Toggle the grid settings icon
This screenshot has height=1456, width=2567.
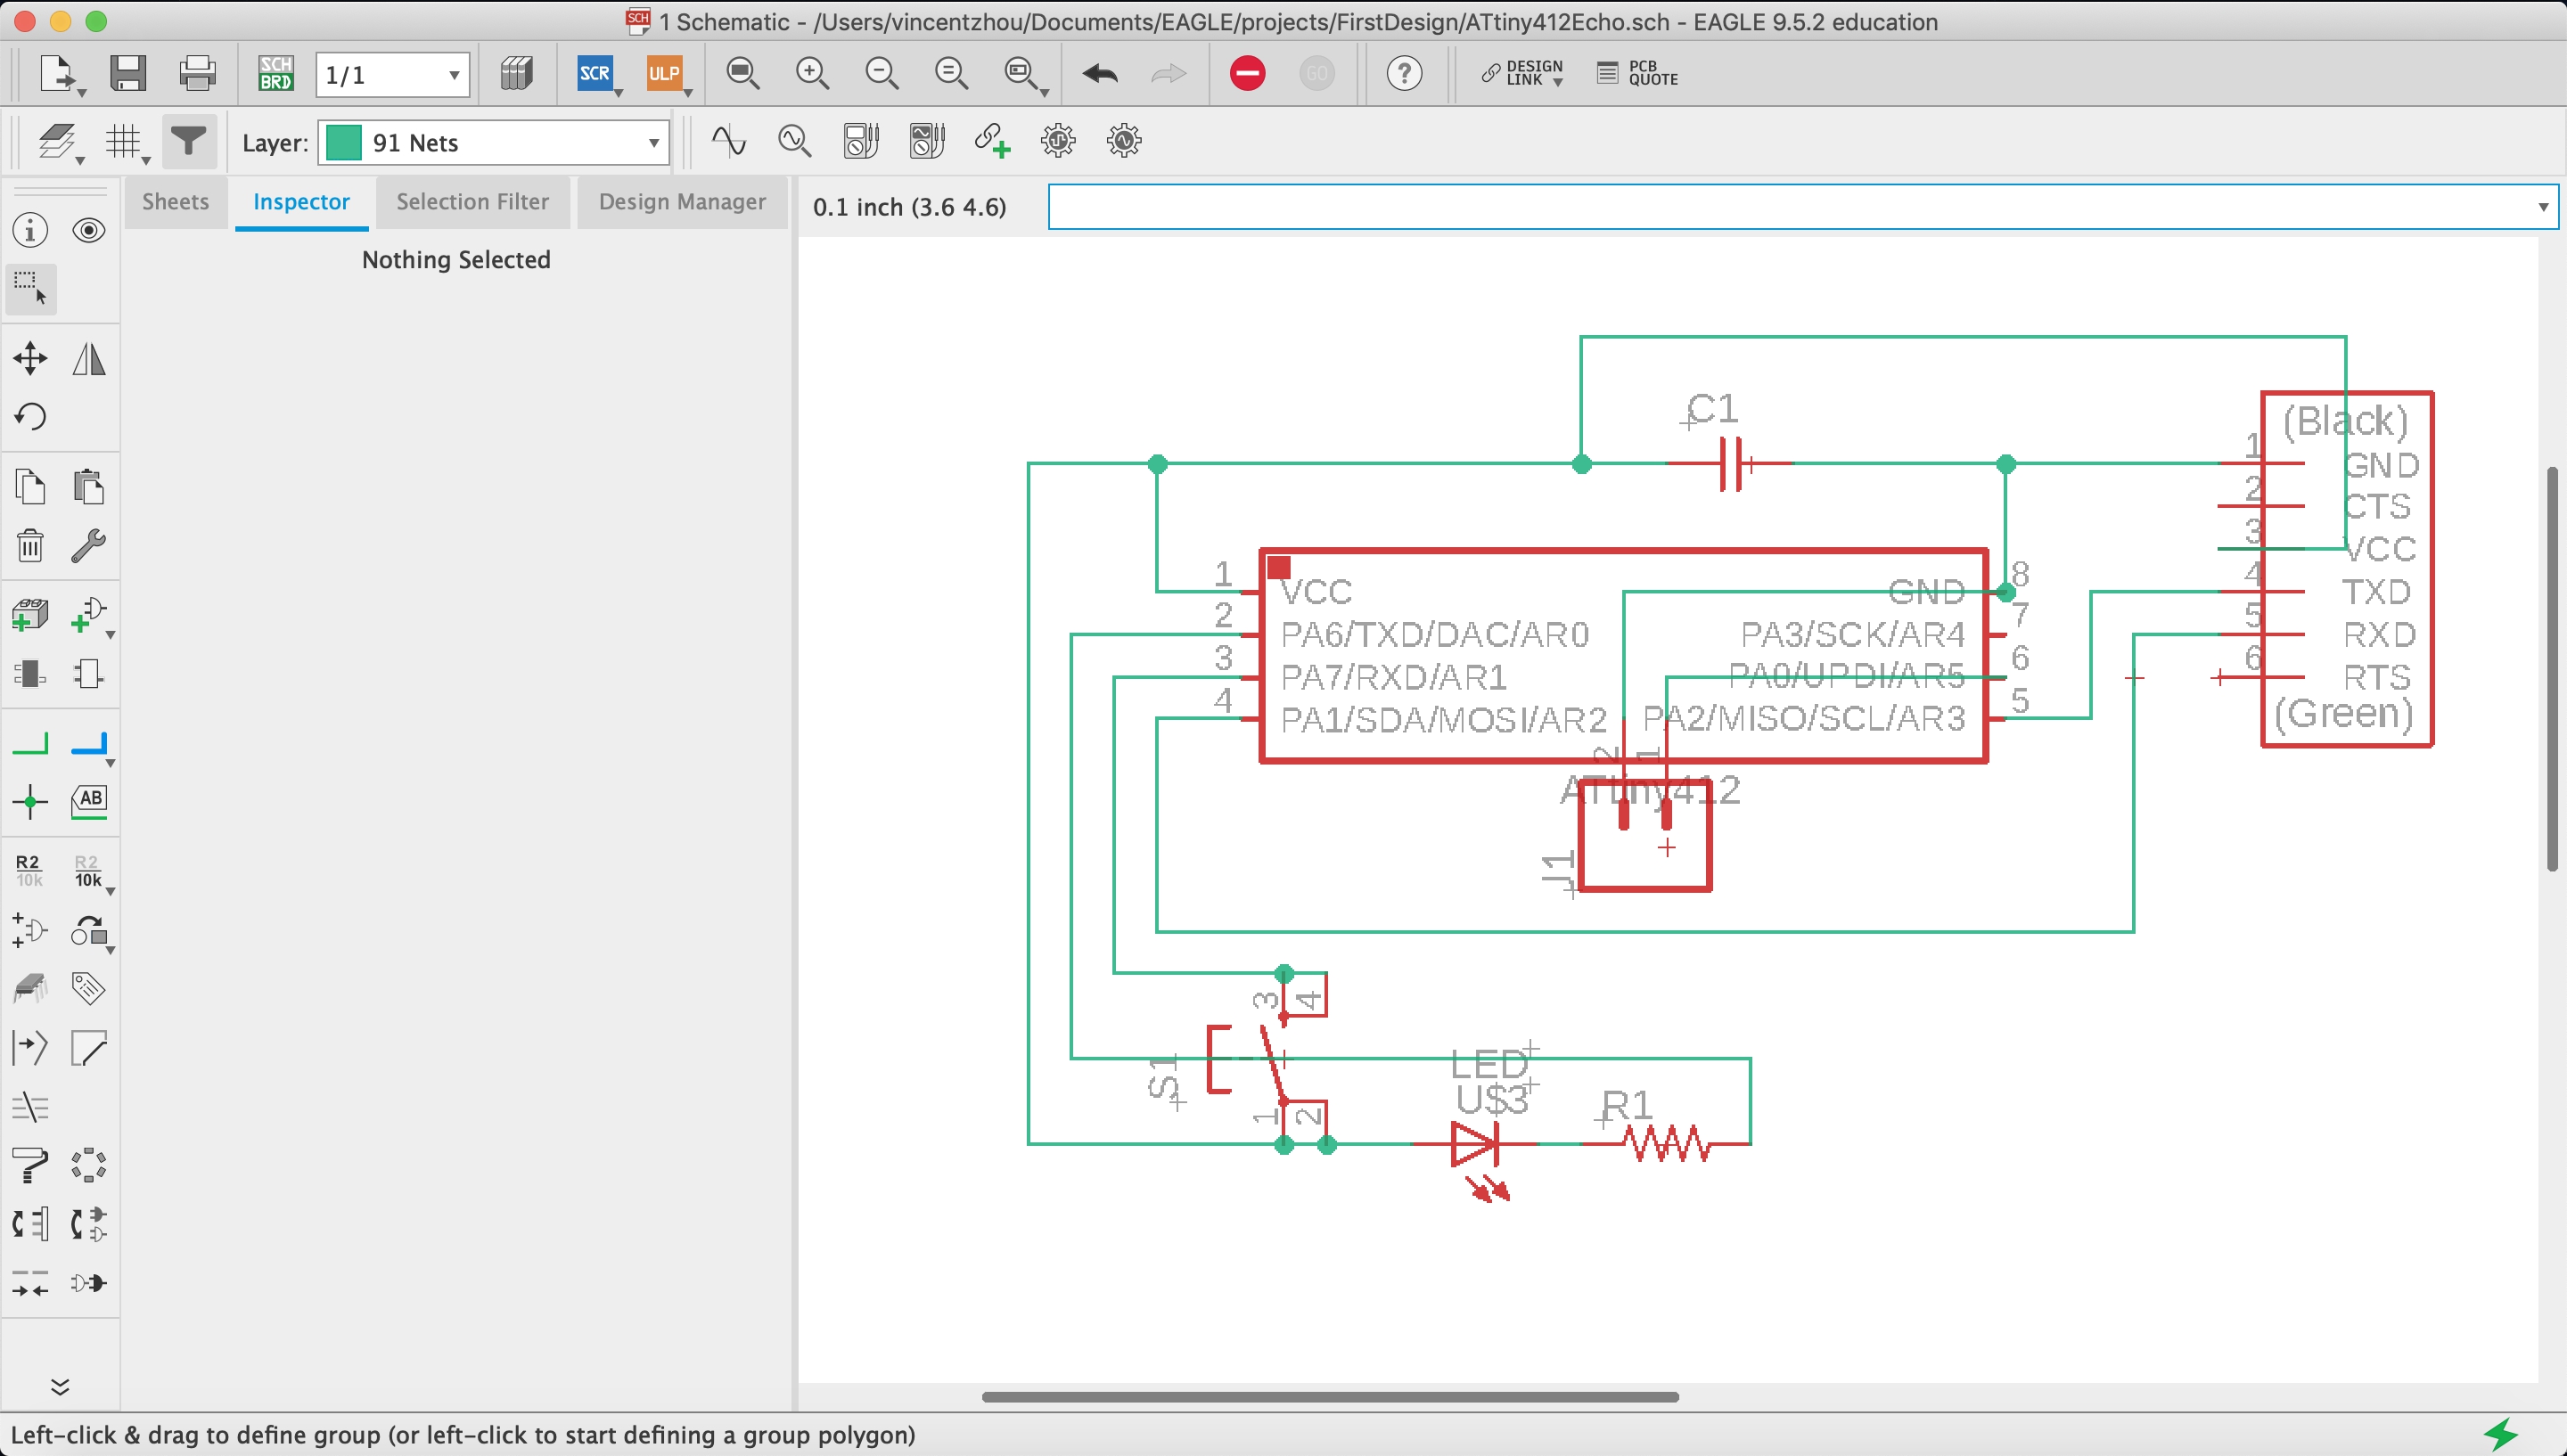[124, 142]
